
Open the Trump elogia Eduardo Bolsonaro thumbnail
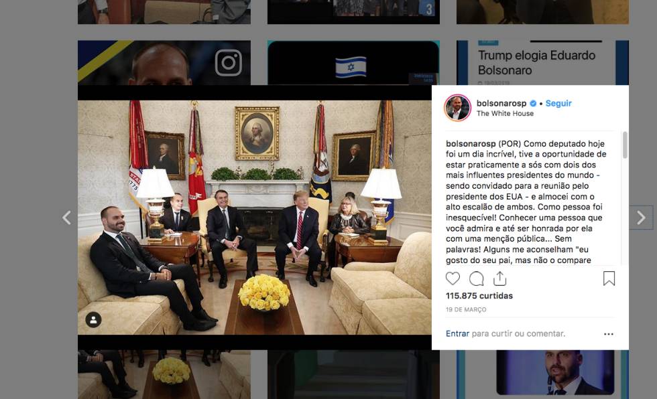tap(542, 63)
